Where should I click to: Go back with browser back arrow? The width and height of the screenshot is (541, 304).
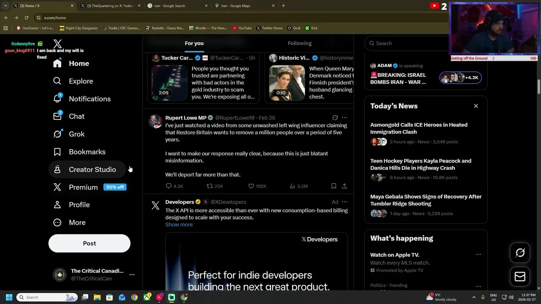click(6, 18)
